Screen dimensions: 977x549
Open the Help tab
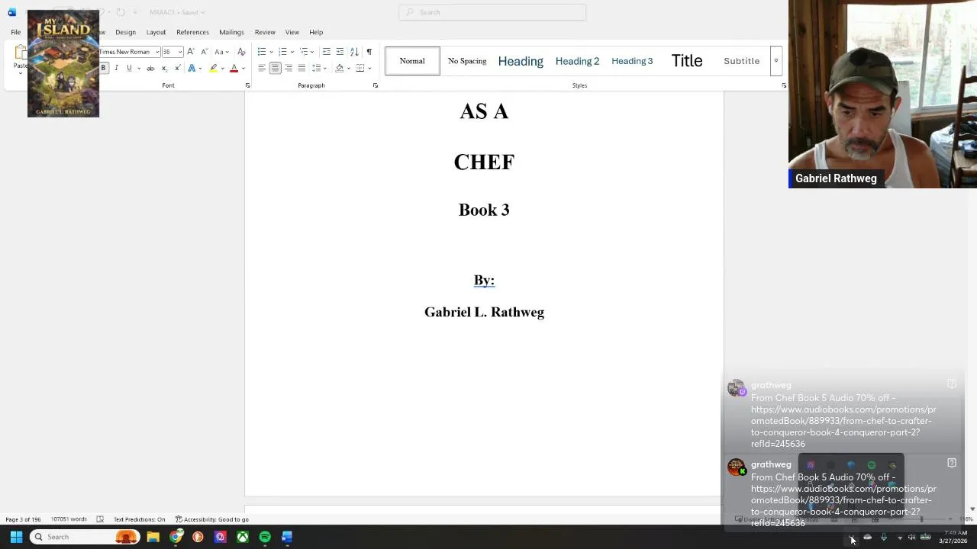(316, 32)
